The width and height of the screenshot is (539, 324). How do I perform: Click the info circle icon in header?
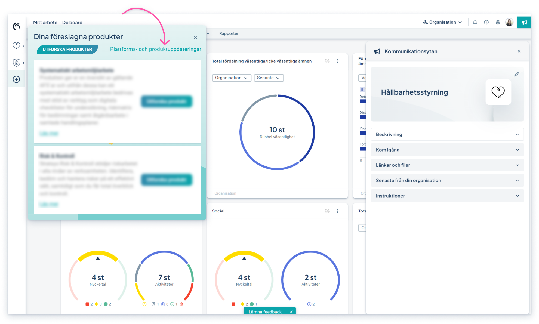[486, 22]
